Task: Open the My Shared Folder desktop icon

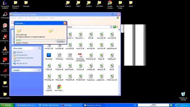Action: tap(120, 5)
